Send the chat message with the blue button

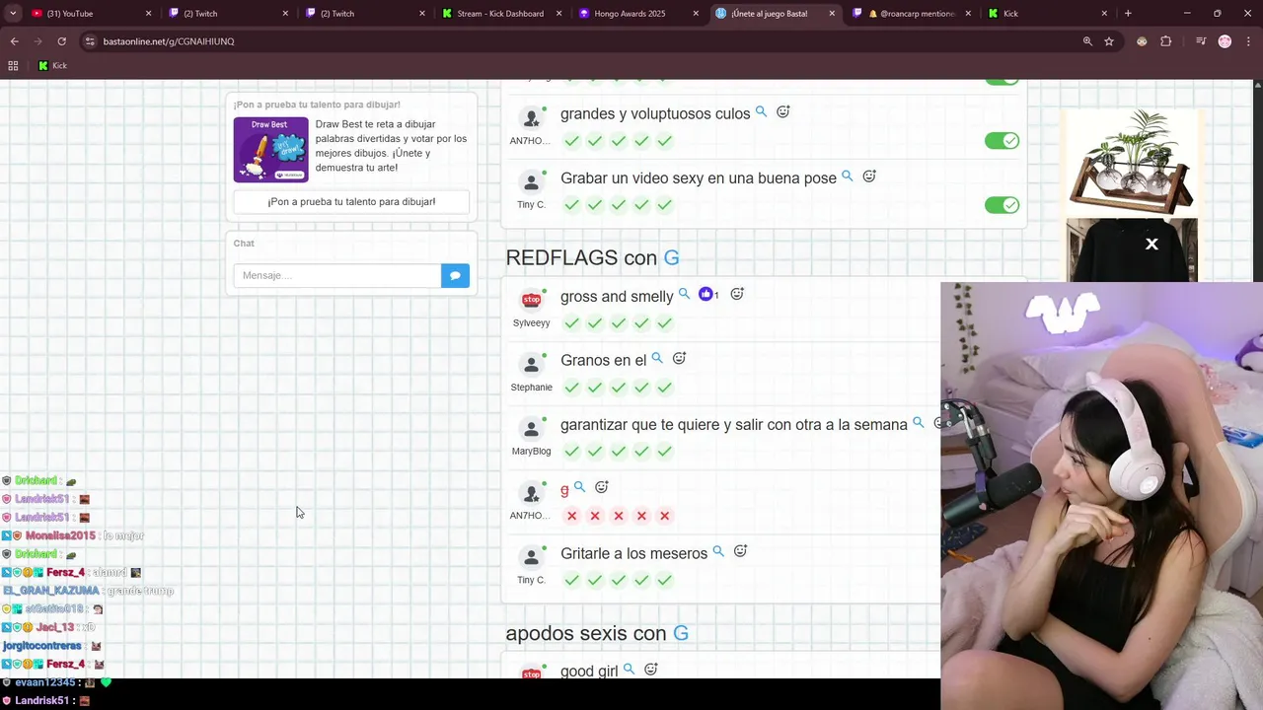click(455, 275)
